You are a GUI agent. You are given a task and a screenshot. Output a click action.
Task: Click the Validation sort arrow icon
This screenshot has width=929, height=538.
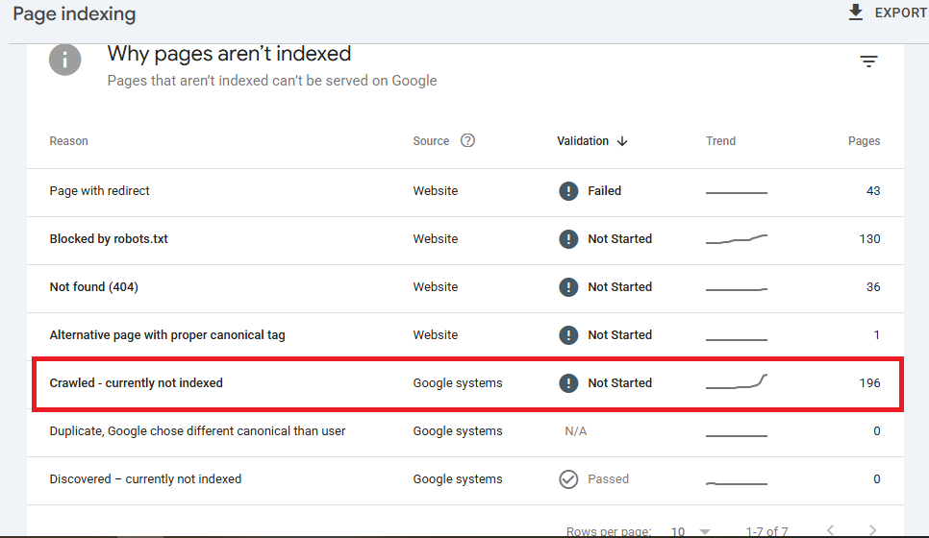[622, 141]
